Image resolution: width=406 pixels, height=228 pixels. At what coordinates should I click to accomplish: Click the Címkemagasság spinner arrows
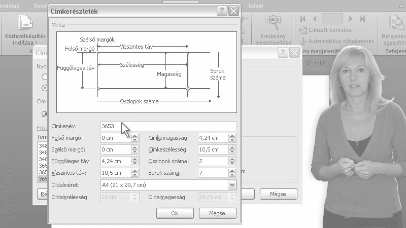[232, 138]
